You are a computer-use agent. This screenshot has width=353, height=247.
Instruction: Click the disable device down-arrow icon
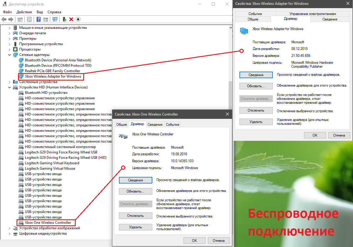[78, 19]
